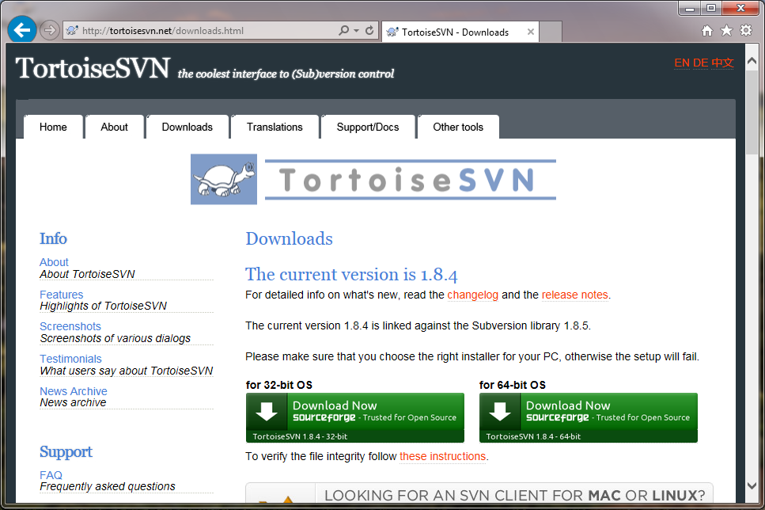
Task: Click the search magnifier icon in address bar
Action: point(344,30)
